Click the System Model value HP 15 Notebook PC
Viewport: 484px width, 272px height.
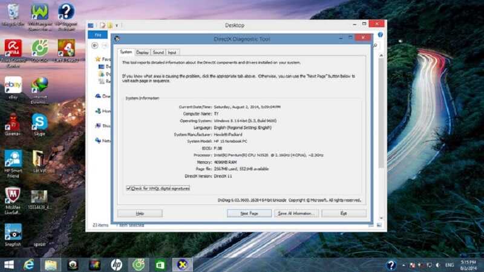(231, 141)
